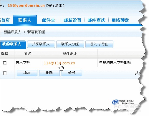
Task: Click the 18@yourdomain.cn account text
Action: tap(26, 6)
